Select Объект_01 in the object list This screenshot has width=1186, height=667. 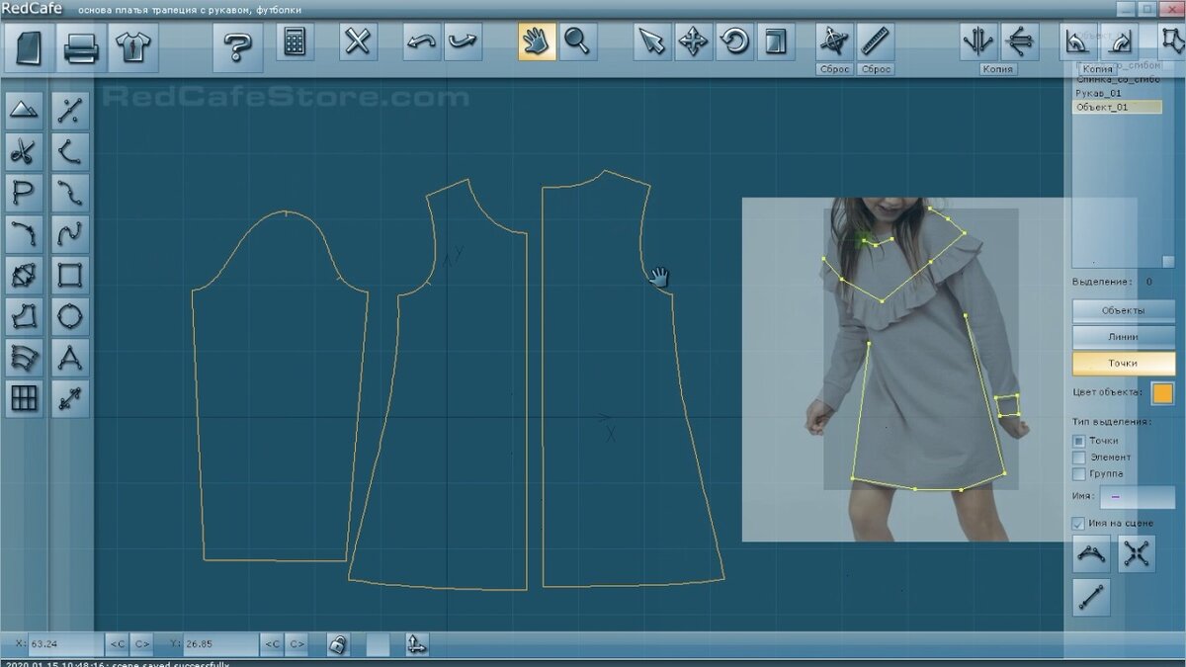coord(1117,107)
